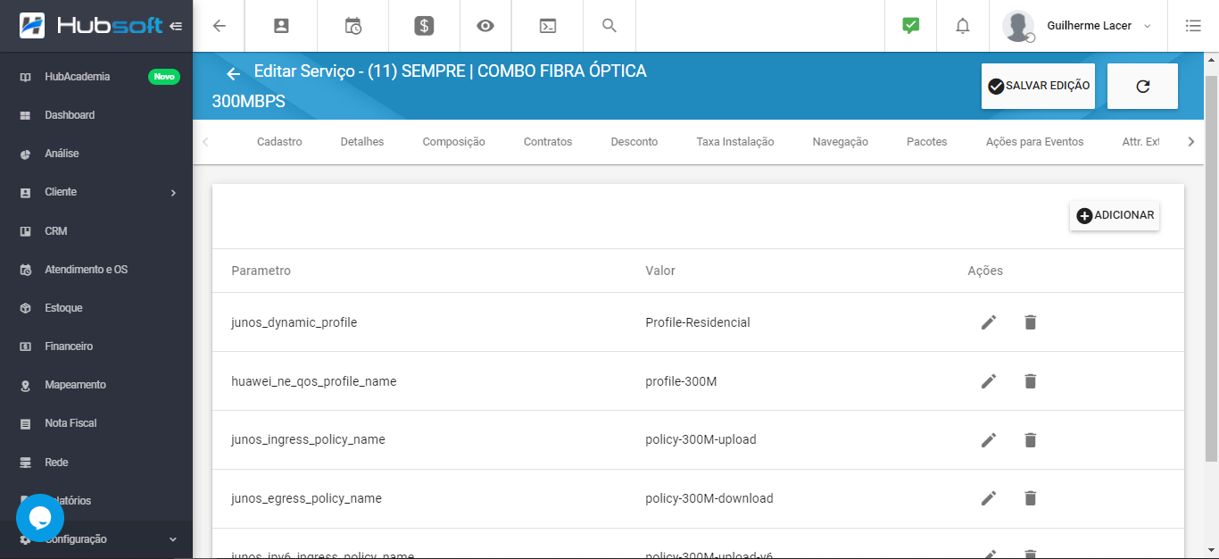1219x559 pixels.
Task: Open the notifications bell
Action: (963, 26)
